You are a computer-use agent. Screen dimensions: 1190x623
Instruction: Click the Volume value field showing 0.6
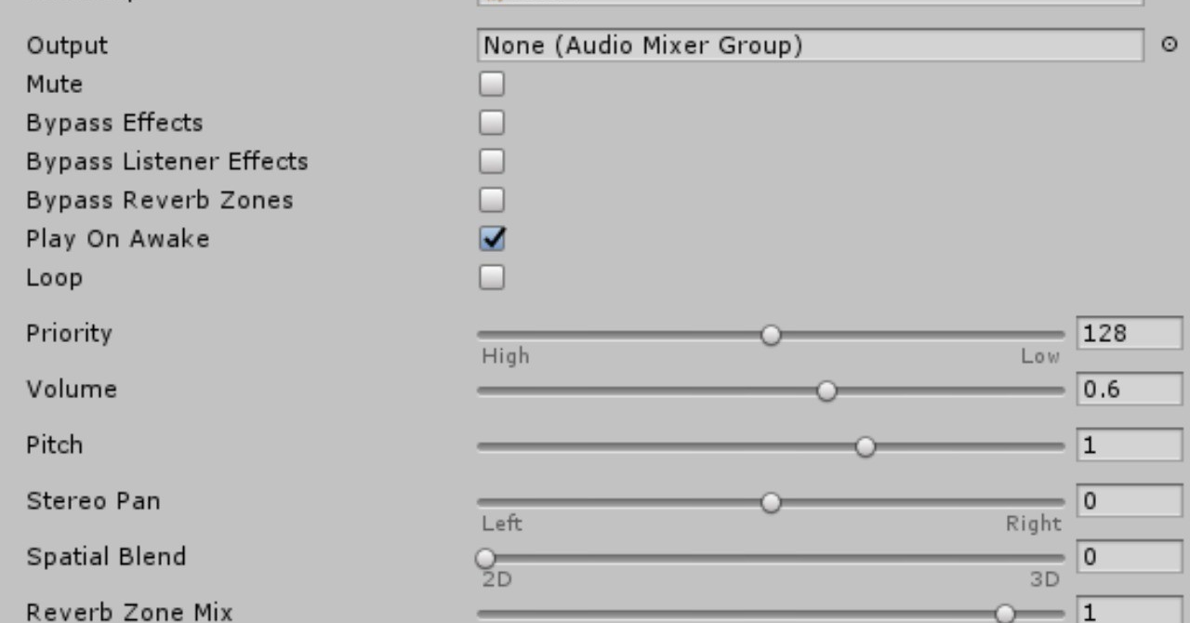tap(1129, 390)
